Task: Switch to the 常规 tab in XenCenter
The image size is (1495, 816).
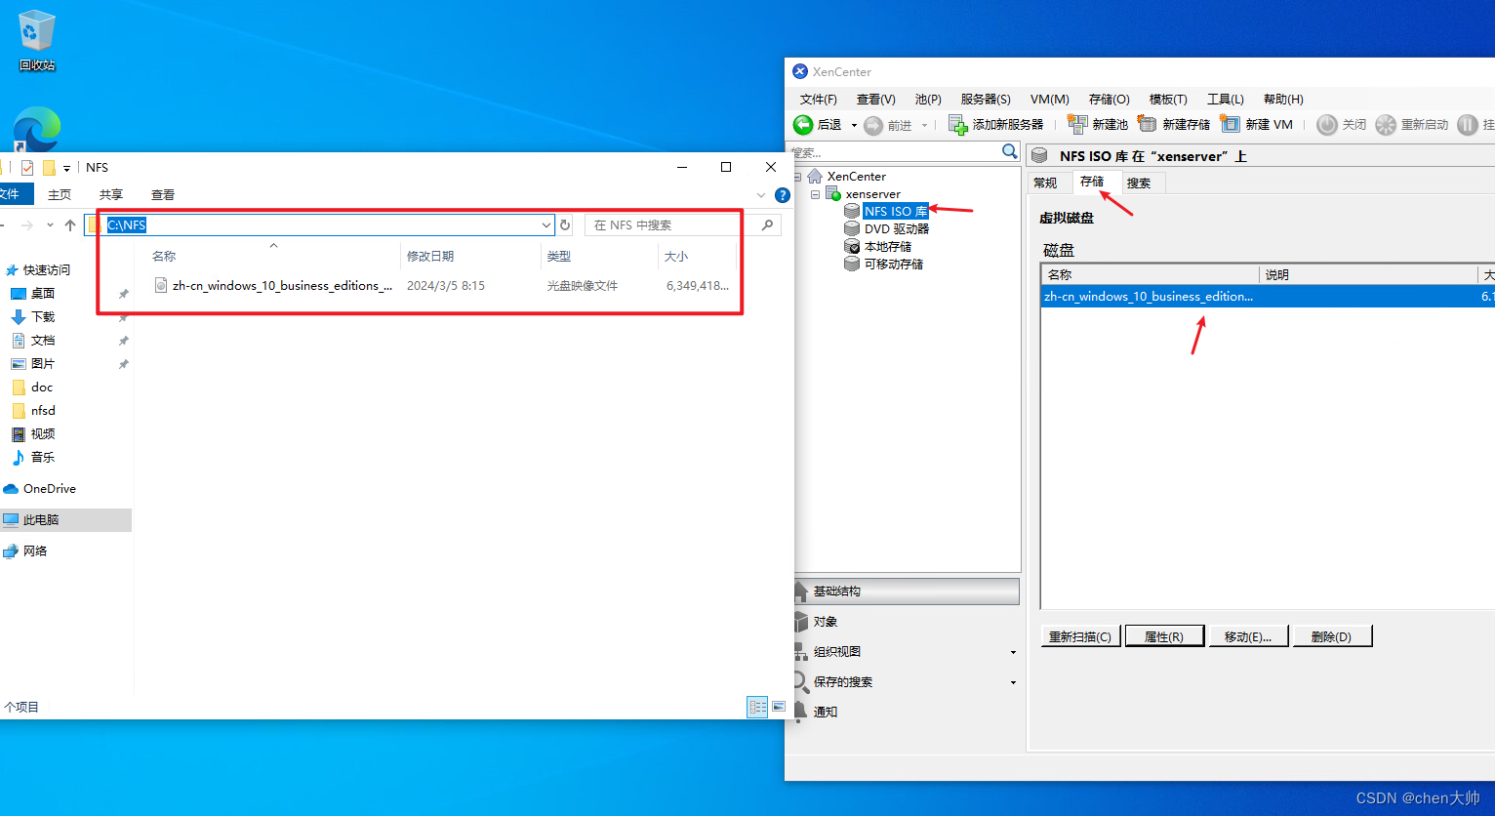Action: [x=1045, y=183]
